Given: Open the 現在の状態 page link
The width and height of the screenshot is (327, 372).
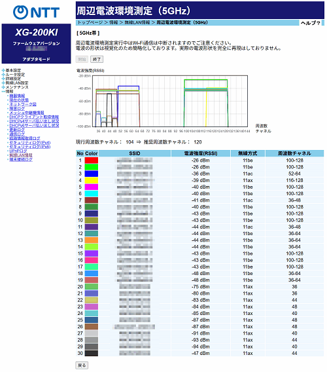Looking at the screenshot, I should coord(19,100).
